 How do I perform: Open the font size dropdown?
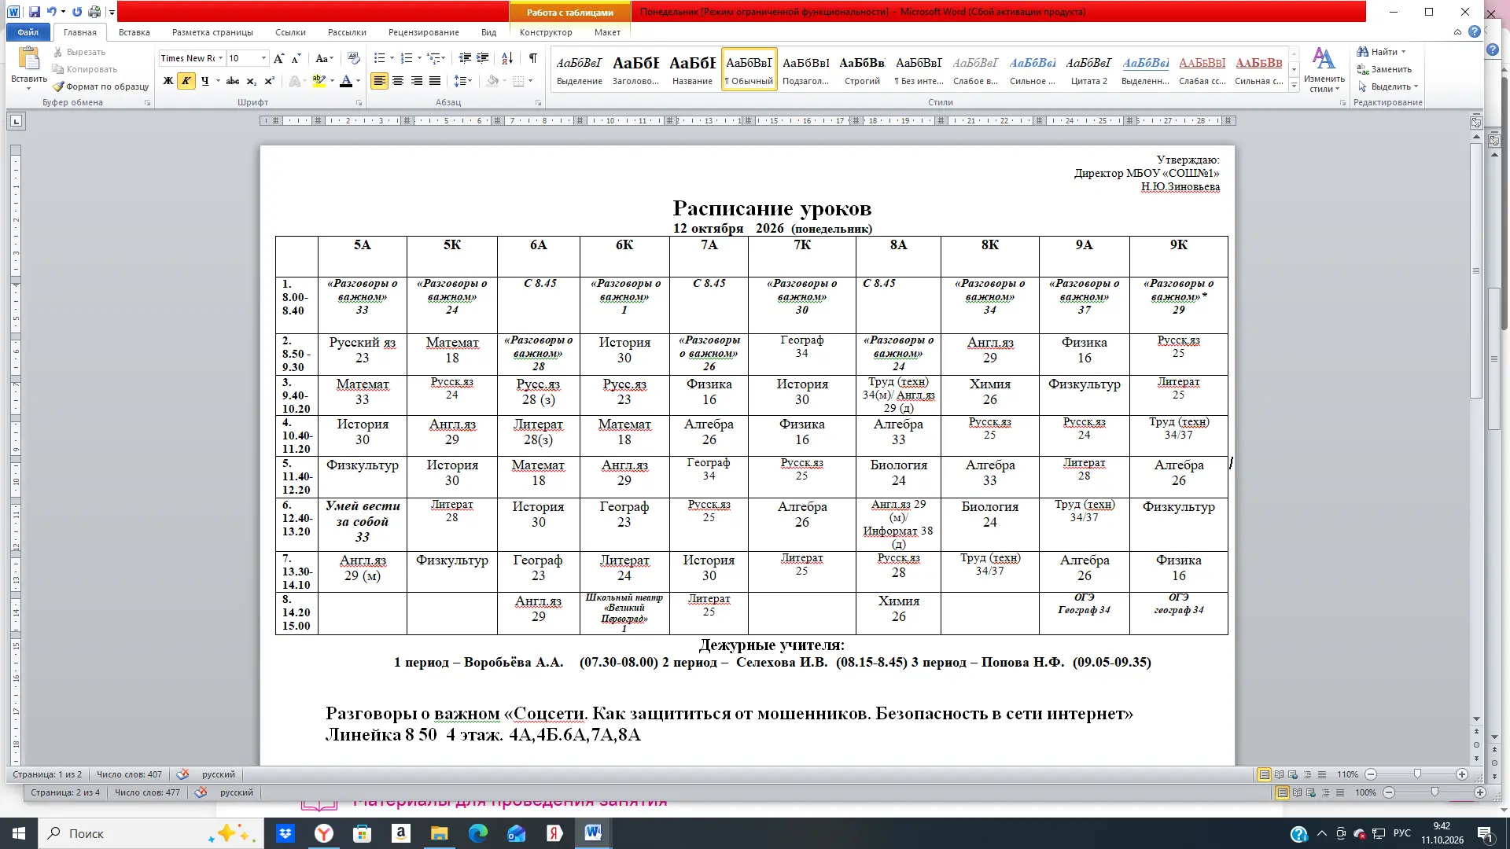263,58
